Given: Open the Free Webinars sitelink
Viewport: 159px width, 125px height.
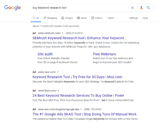Looking at the screenshot, I should coord(104,54).
